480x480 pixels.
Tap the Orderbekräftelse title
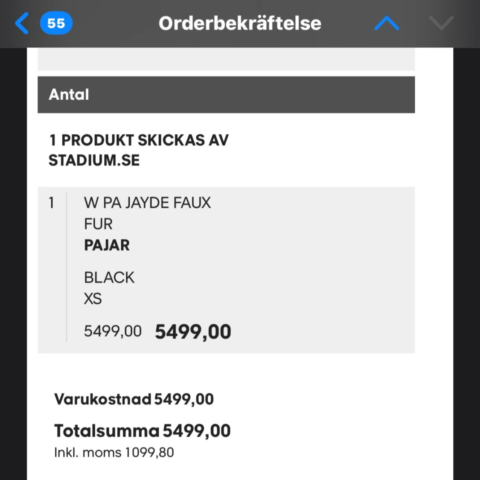[240, 23]
